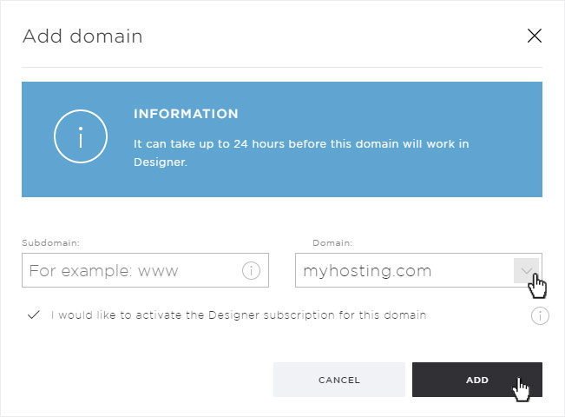Click the 'Subdomain:' field label
The image size is (565, 417).
click(x=51, y=242)
